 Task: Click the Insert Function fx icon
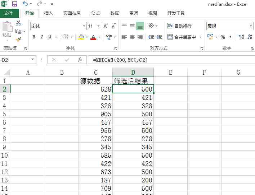click(x=80, y=60)
